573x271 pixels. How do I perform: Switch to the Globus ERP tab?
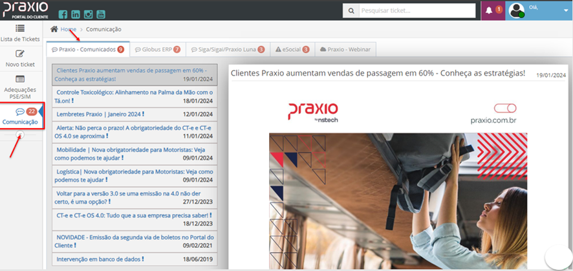coord(158,49)
